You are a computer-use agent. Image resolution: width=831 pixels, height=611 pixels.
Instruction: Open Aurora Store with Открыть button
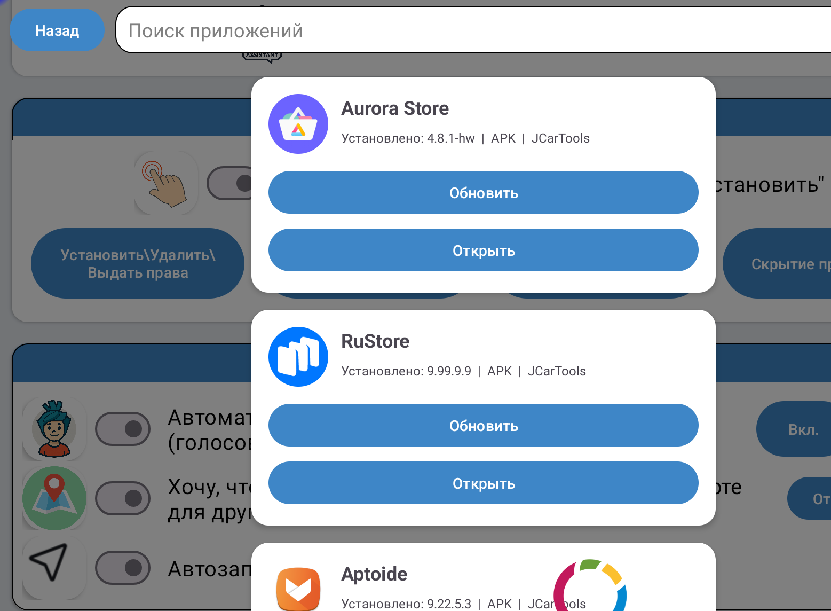point(484,250)
